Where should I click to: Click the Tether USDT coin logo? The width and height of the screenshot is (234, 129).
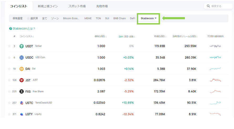[22, 46]
